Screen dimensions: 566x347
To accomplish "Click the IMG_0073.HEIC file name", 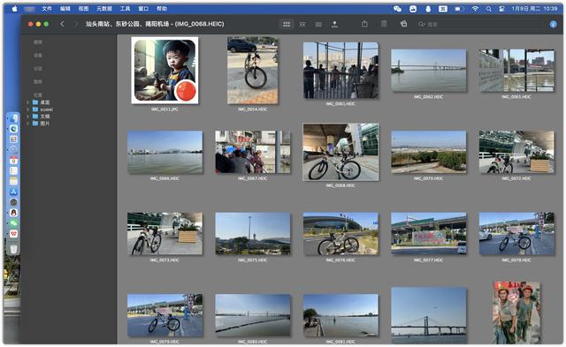I will 164,260.
